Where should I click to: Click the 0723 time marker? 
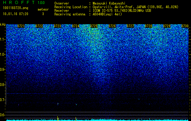(x=57, y=26)
